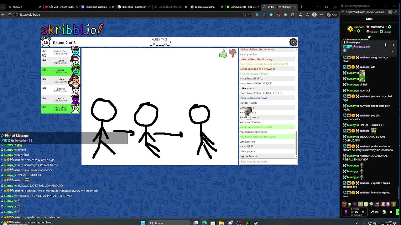Open the browser profile avatar
The image size is (401, 225).
314,15
